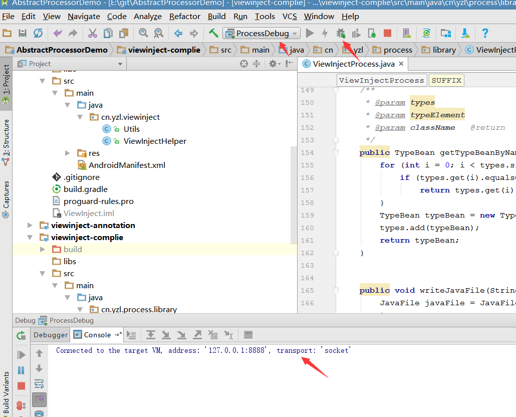Click the Help question mark icon
The width and height of the screenshot is (516, 417).
click(x=485, y=33)
